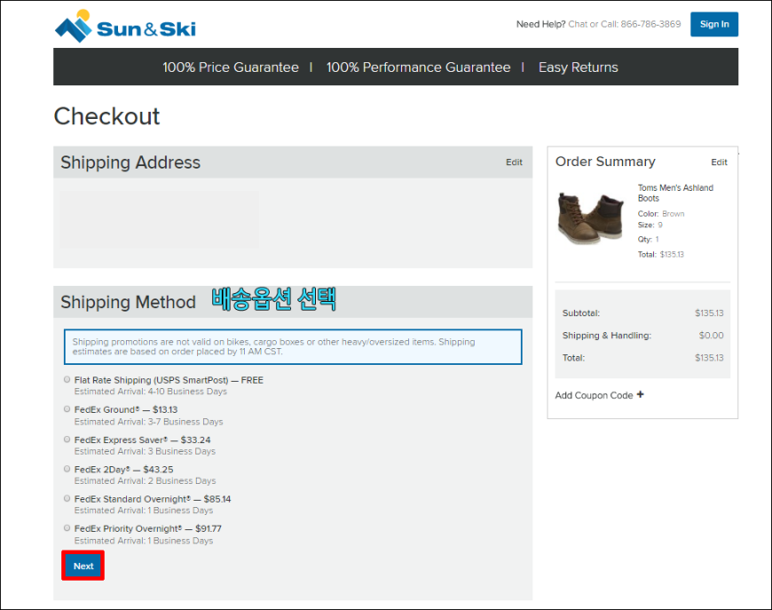Click the Estimated Arrival: 4-10 Business Days text
This screenshot has height=610, width=772.
[x=151, y=392]
